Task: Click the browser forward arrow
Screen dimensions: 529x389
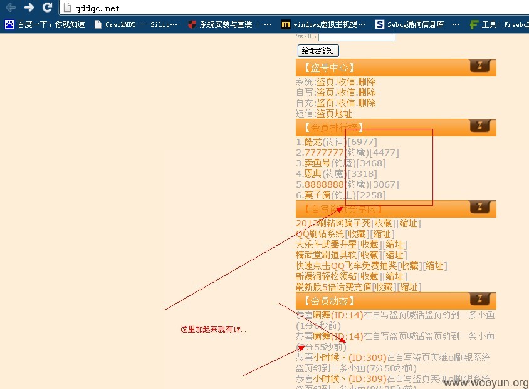Action: coord(29,7)
